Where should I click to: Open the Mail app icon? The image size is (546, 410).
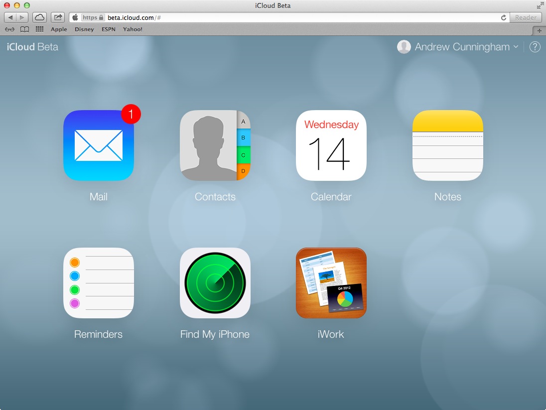click(98, 145)
